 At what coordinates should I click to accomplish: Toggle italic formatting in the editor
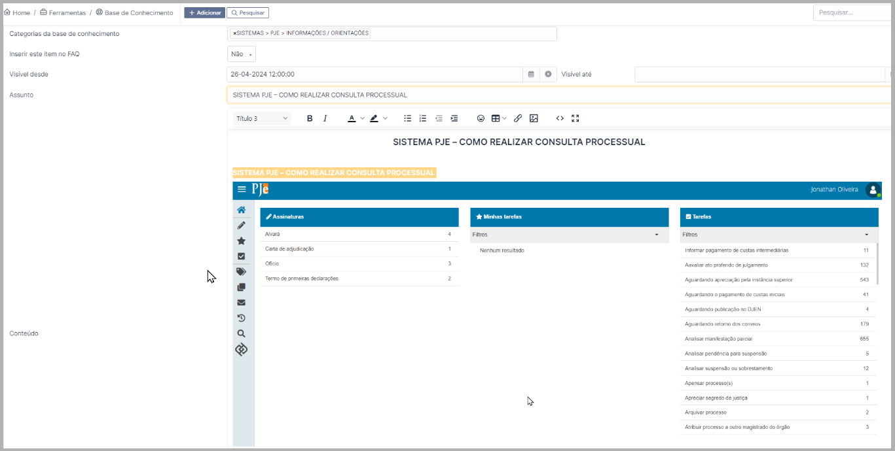click(325, 118)
